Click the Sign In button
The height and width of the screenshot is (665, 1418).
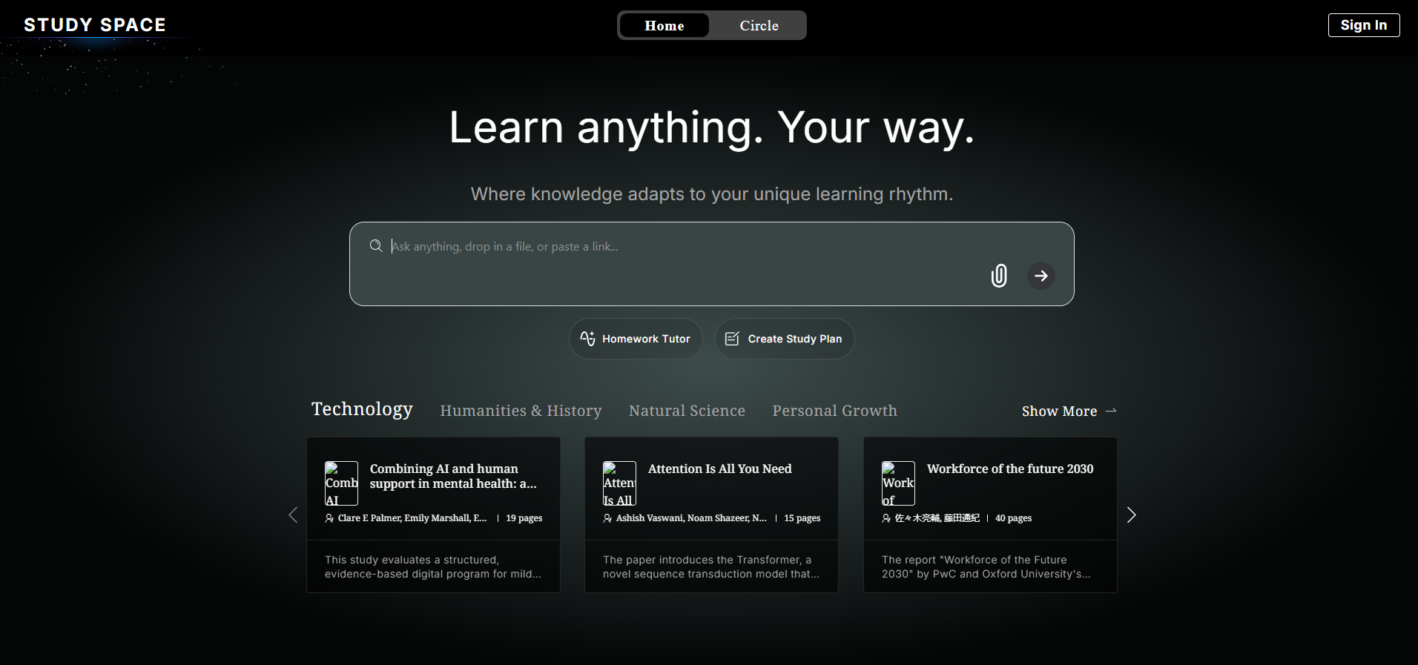[1363, 25]
